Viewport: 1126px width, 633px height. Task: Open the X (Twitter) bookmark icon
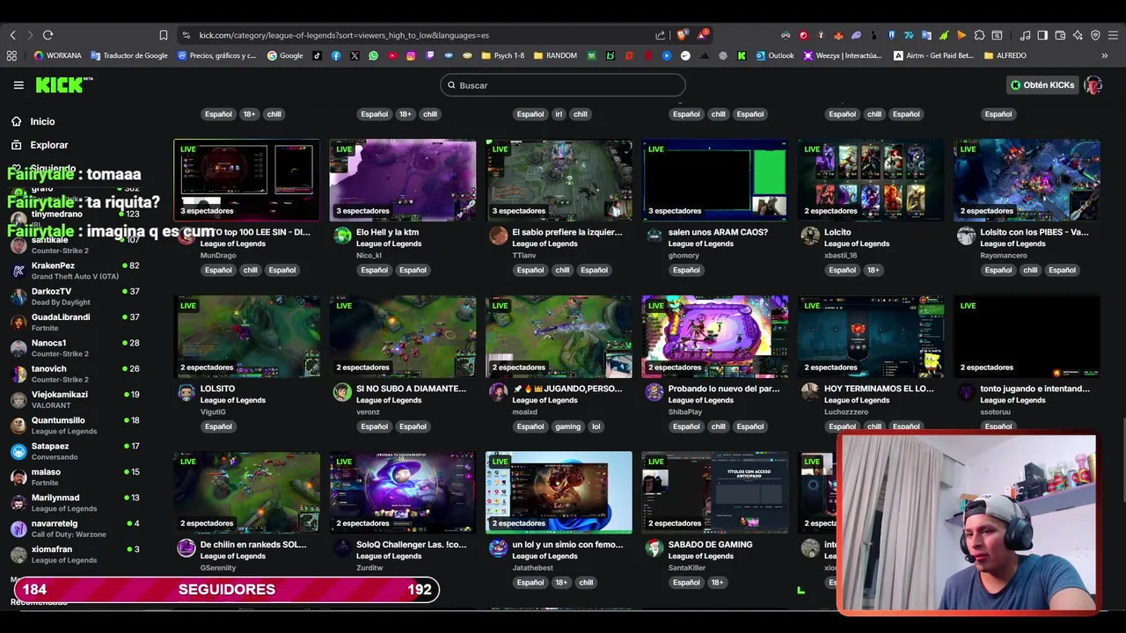355,55
